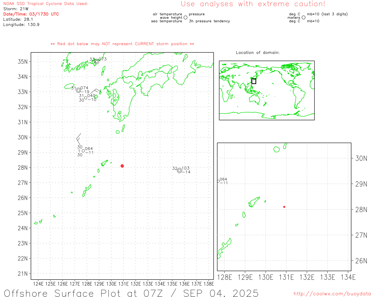Click the wind barb near 30N 127E
The image size is (371, 297).
[x=79, y=139]
